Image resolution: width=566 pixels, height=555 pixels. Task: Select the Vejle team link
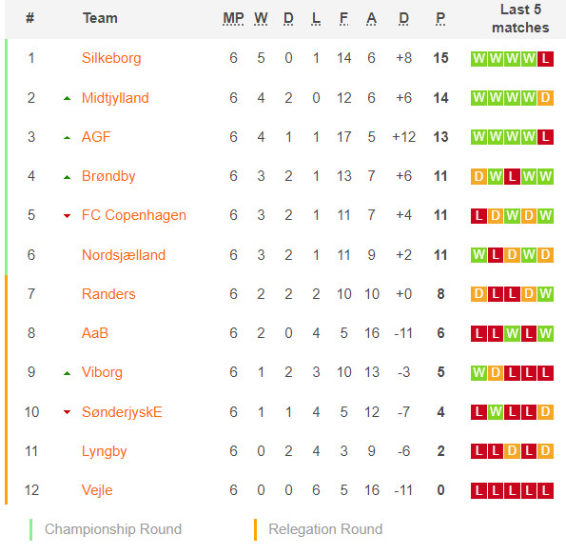(97, 490)
